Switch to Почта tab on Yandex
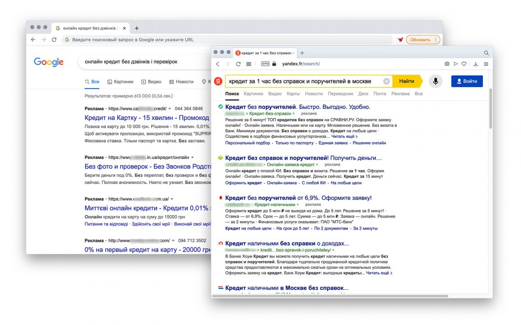The width and height of the screenshot is (521, 325). (x=380, y=94)
